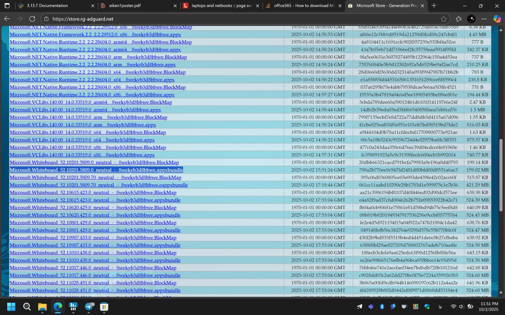This screenshot has height=315, width=505.
Task: Click the address bar showing store.rg-adguard.net
Action: (x=237, y=19)
